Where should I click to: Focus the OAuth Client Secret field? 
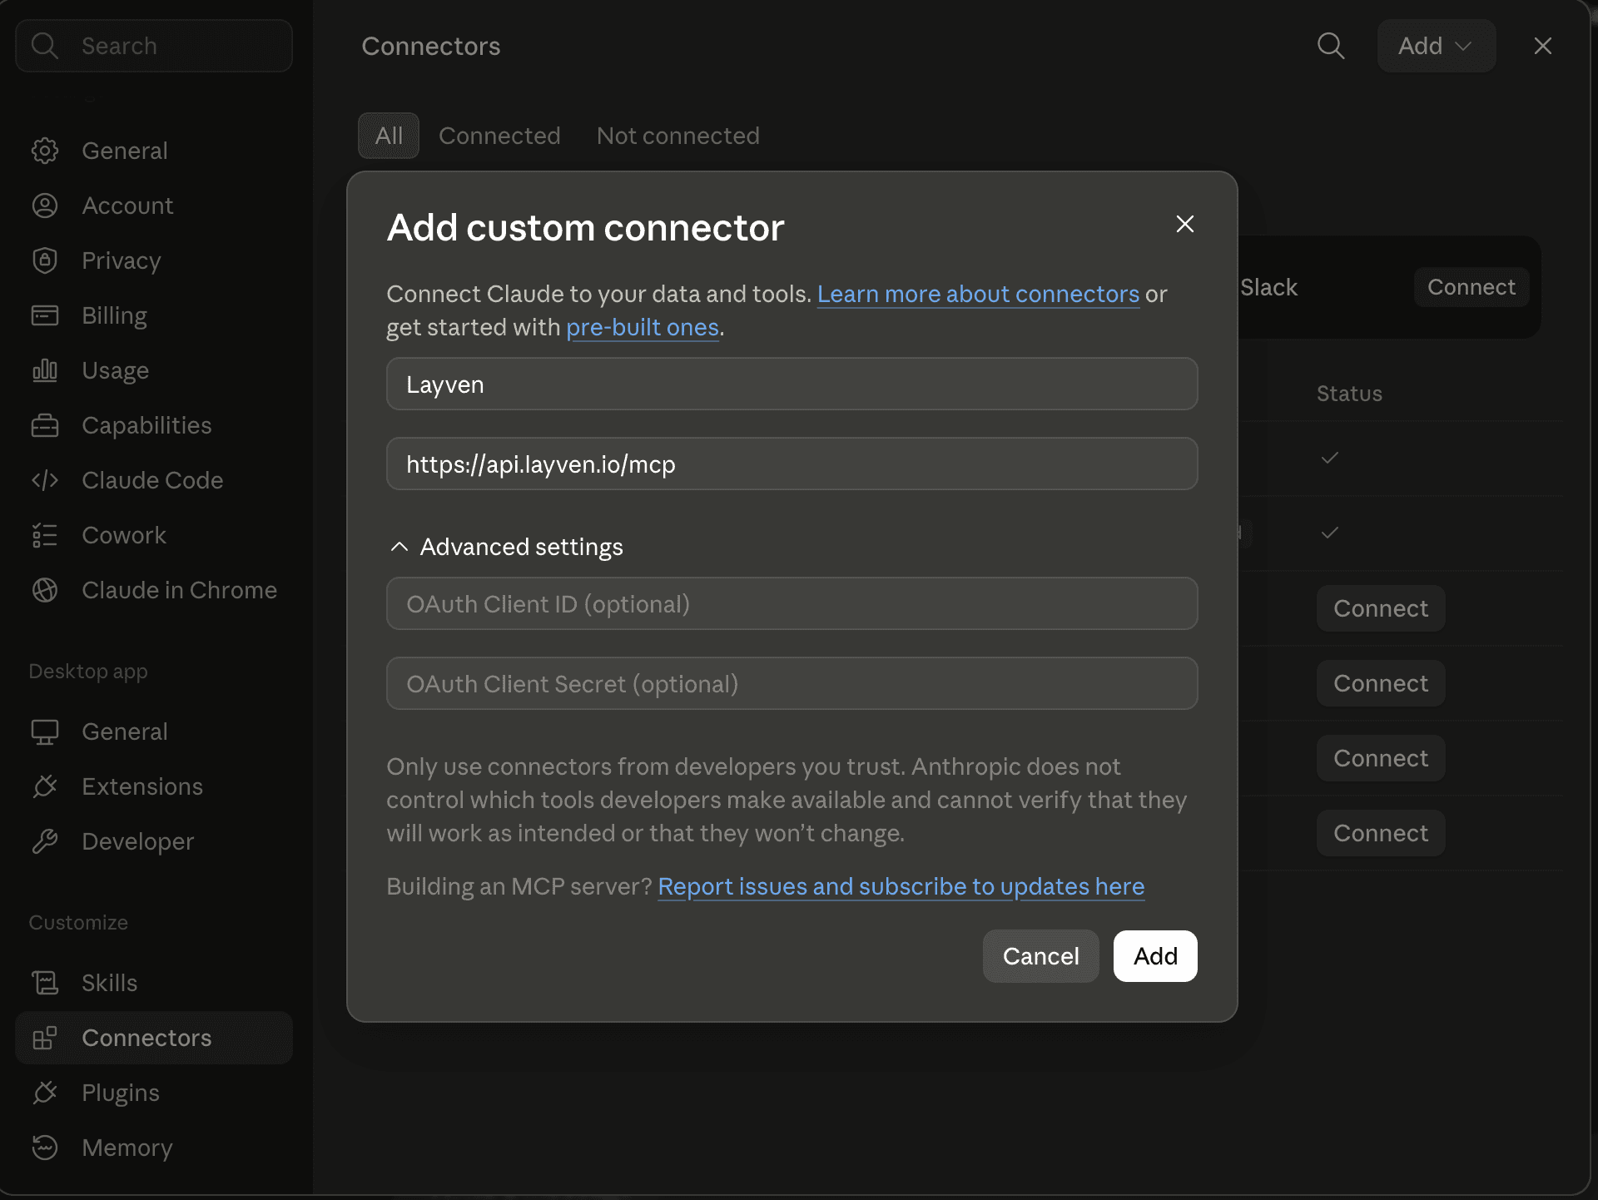[x=792, y=683]
